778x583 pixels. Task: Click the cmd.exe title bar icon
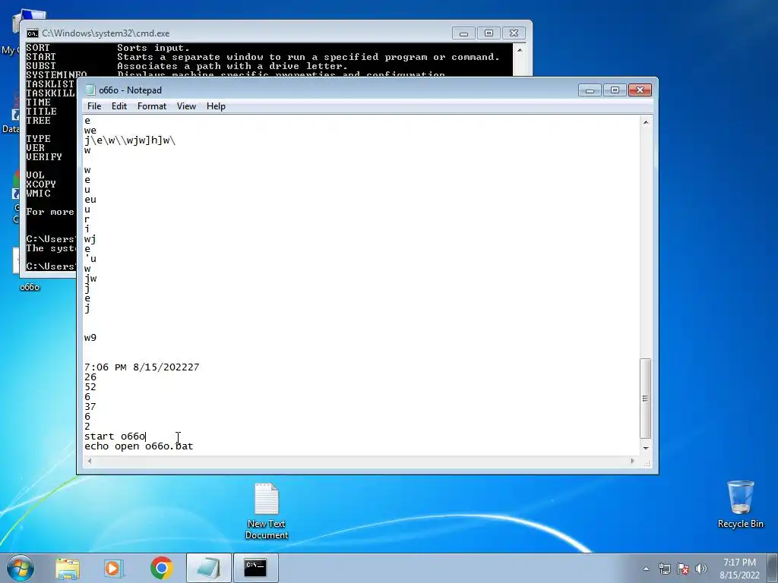pyautogui.click(x=33, y=33)
